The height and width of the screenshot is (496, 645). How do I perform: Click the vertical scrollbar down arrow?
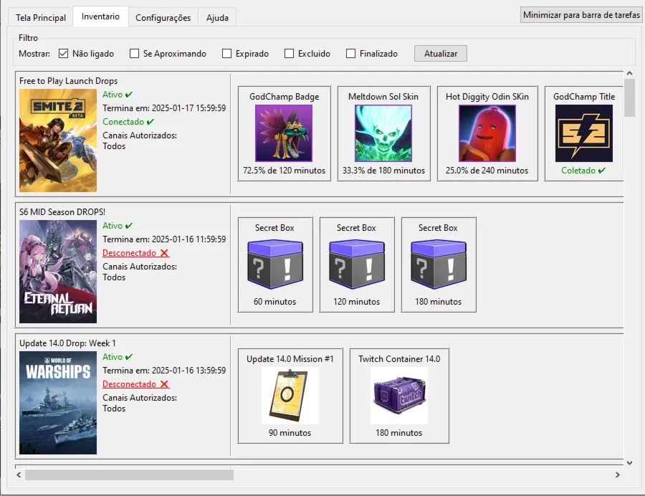pos(629,463)
